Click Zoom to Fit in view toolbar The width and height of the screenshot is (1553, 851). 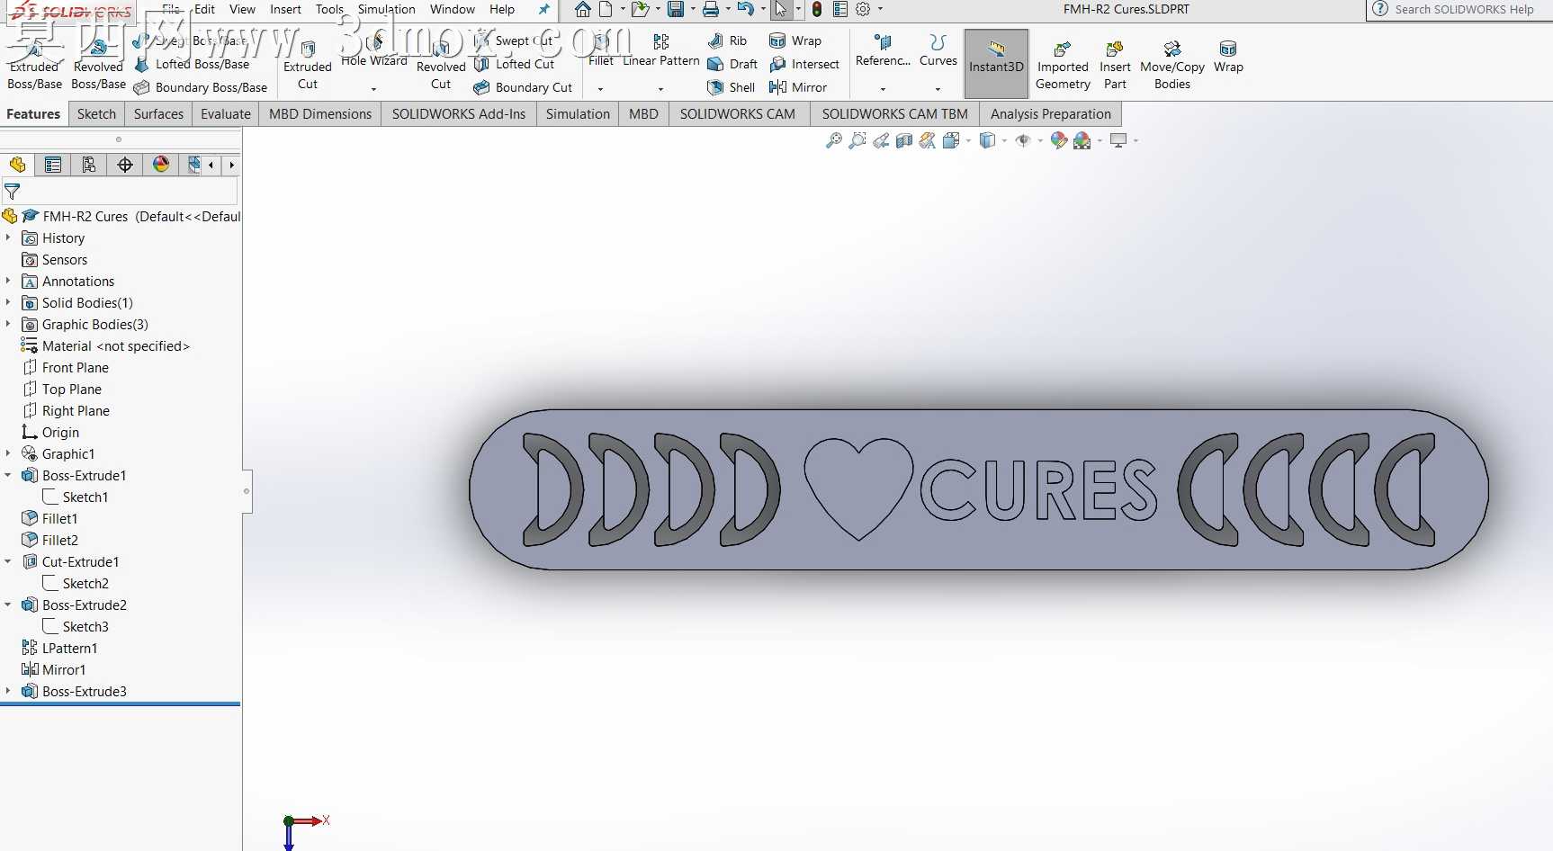(834, 140)
